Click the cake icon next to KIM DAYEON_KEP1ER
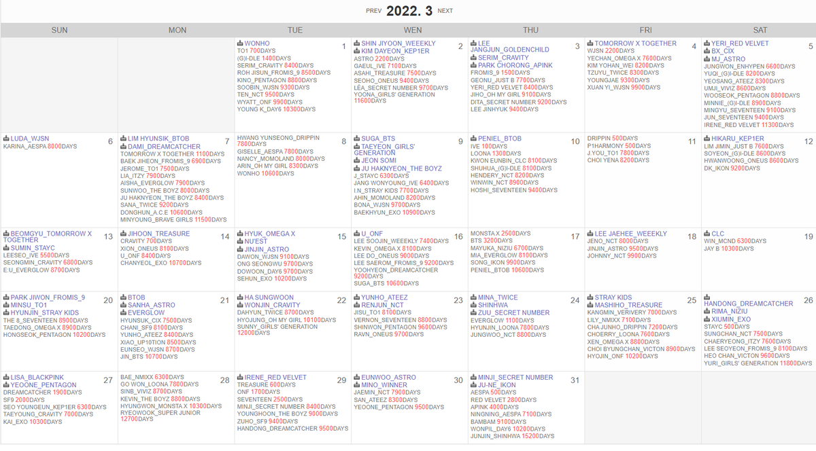This screenshot has height=451, width=816. coord(357,51)
